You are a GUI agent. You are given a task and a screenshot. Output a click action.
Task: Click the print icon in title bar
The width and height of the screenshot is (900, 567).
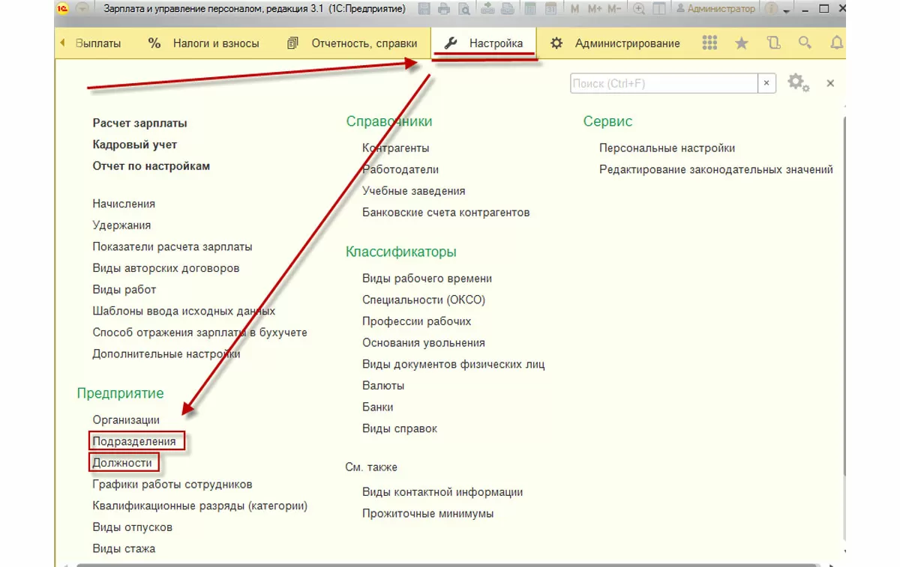coord(444,9)
